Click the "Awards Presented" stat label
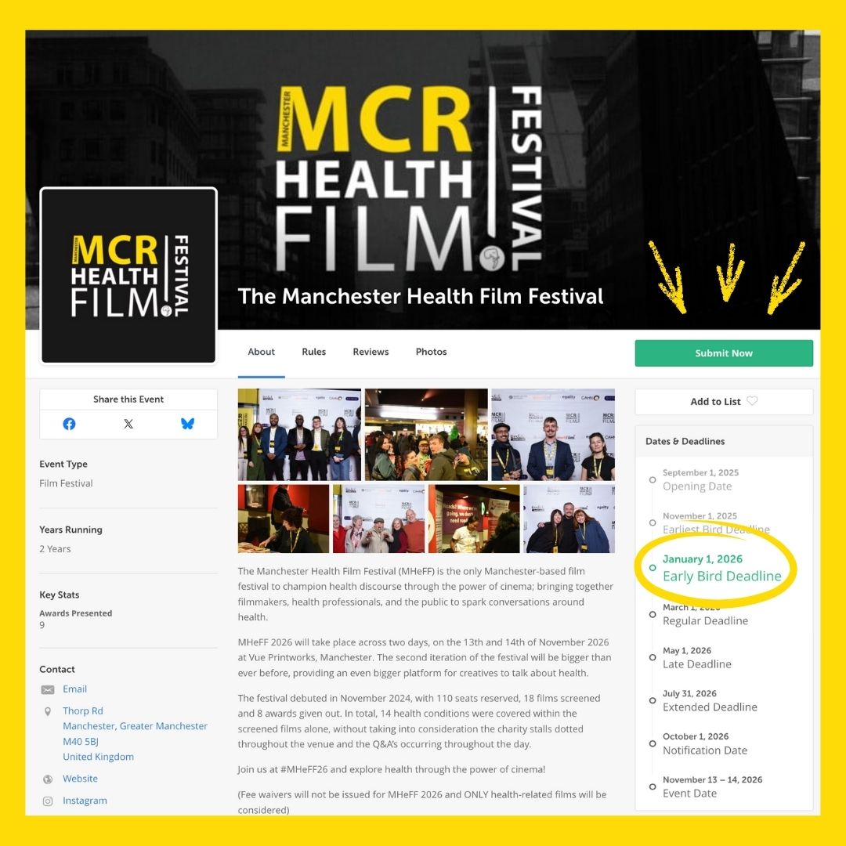 click(x=75, y=613)
